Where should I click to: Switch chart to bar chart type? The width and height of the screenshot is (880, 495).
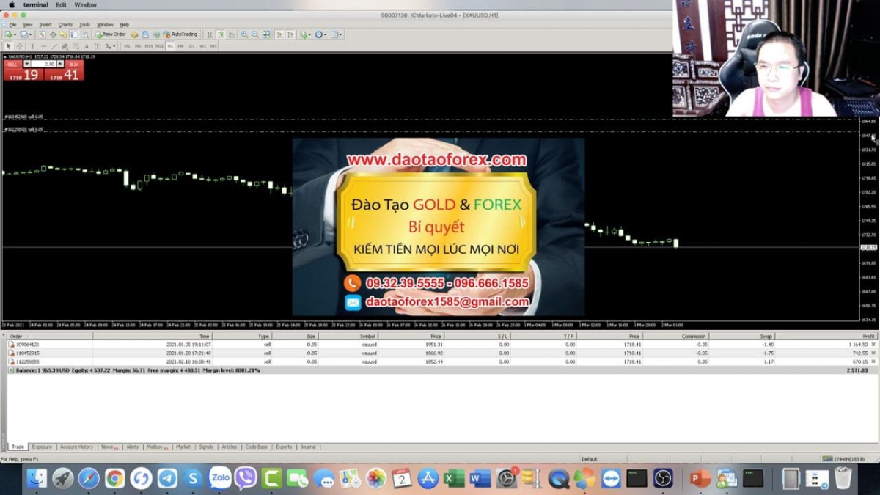[x=210, y=34]
